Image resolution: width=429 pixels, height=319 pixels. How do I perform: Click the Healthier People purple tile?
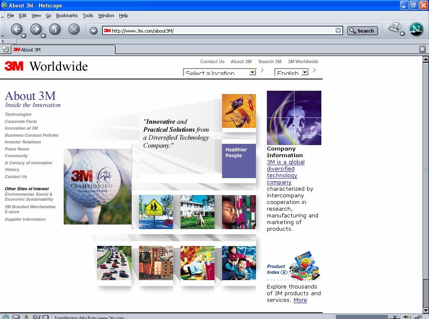[x=239, y=161]
